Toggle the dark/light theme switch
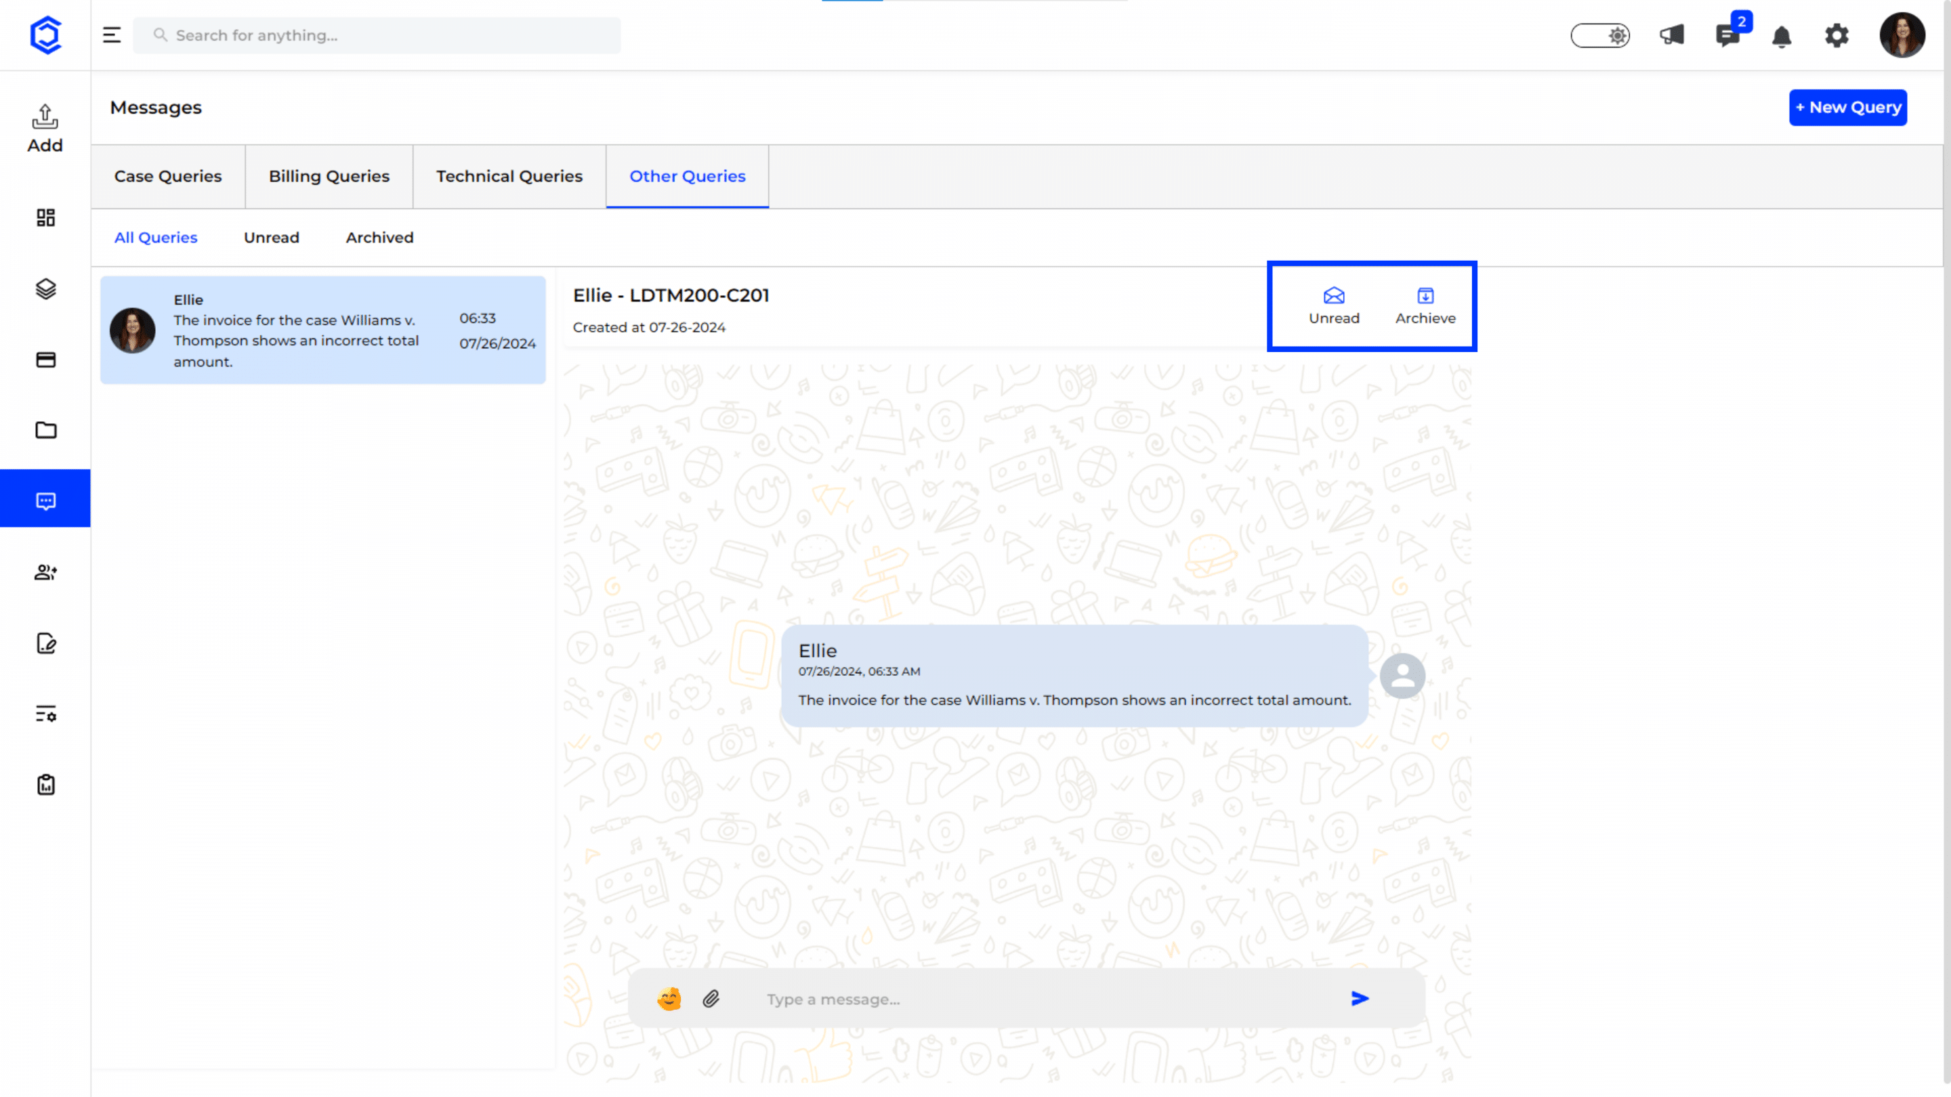1951x1097 pixels. click(x=1599, y=36)
